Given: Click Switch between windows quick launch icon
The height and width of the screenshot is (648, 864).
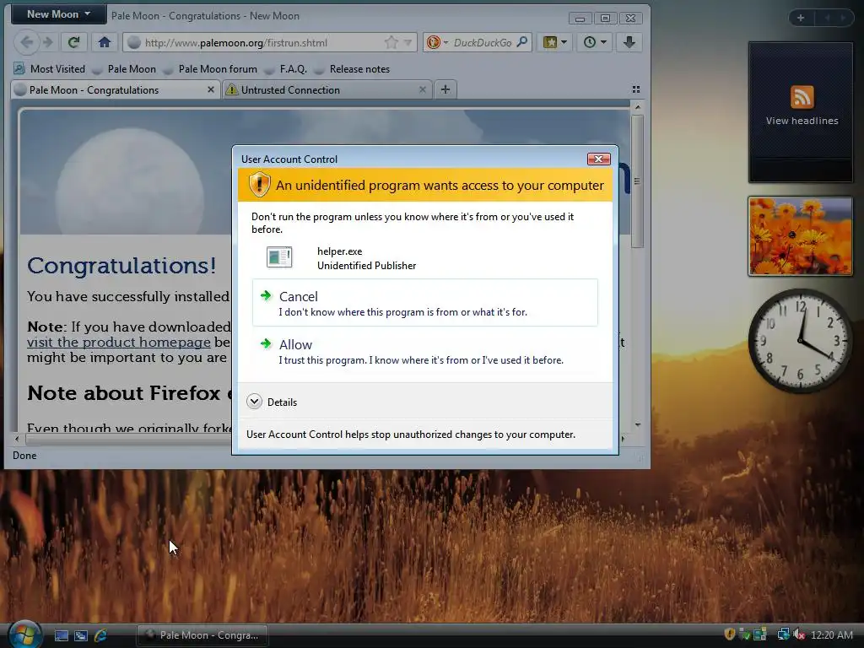Looking at the screenshot, I should coord(80,635).
